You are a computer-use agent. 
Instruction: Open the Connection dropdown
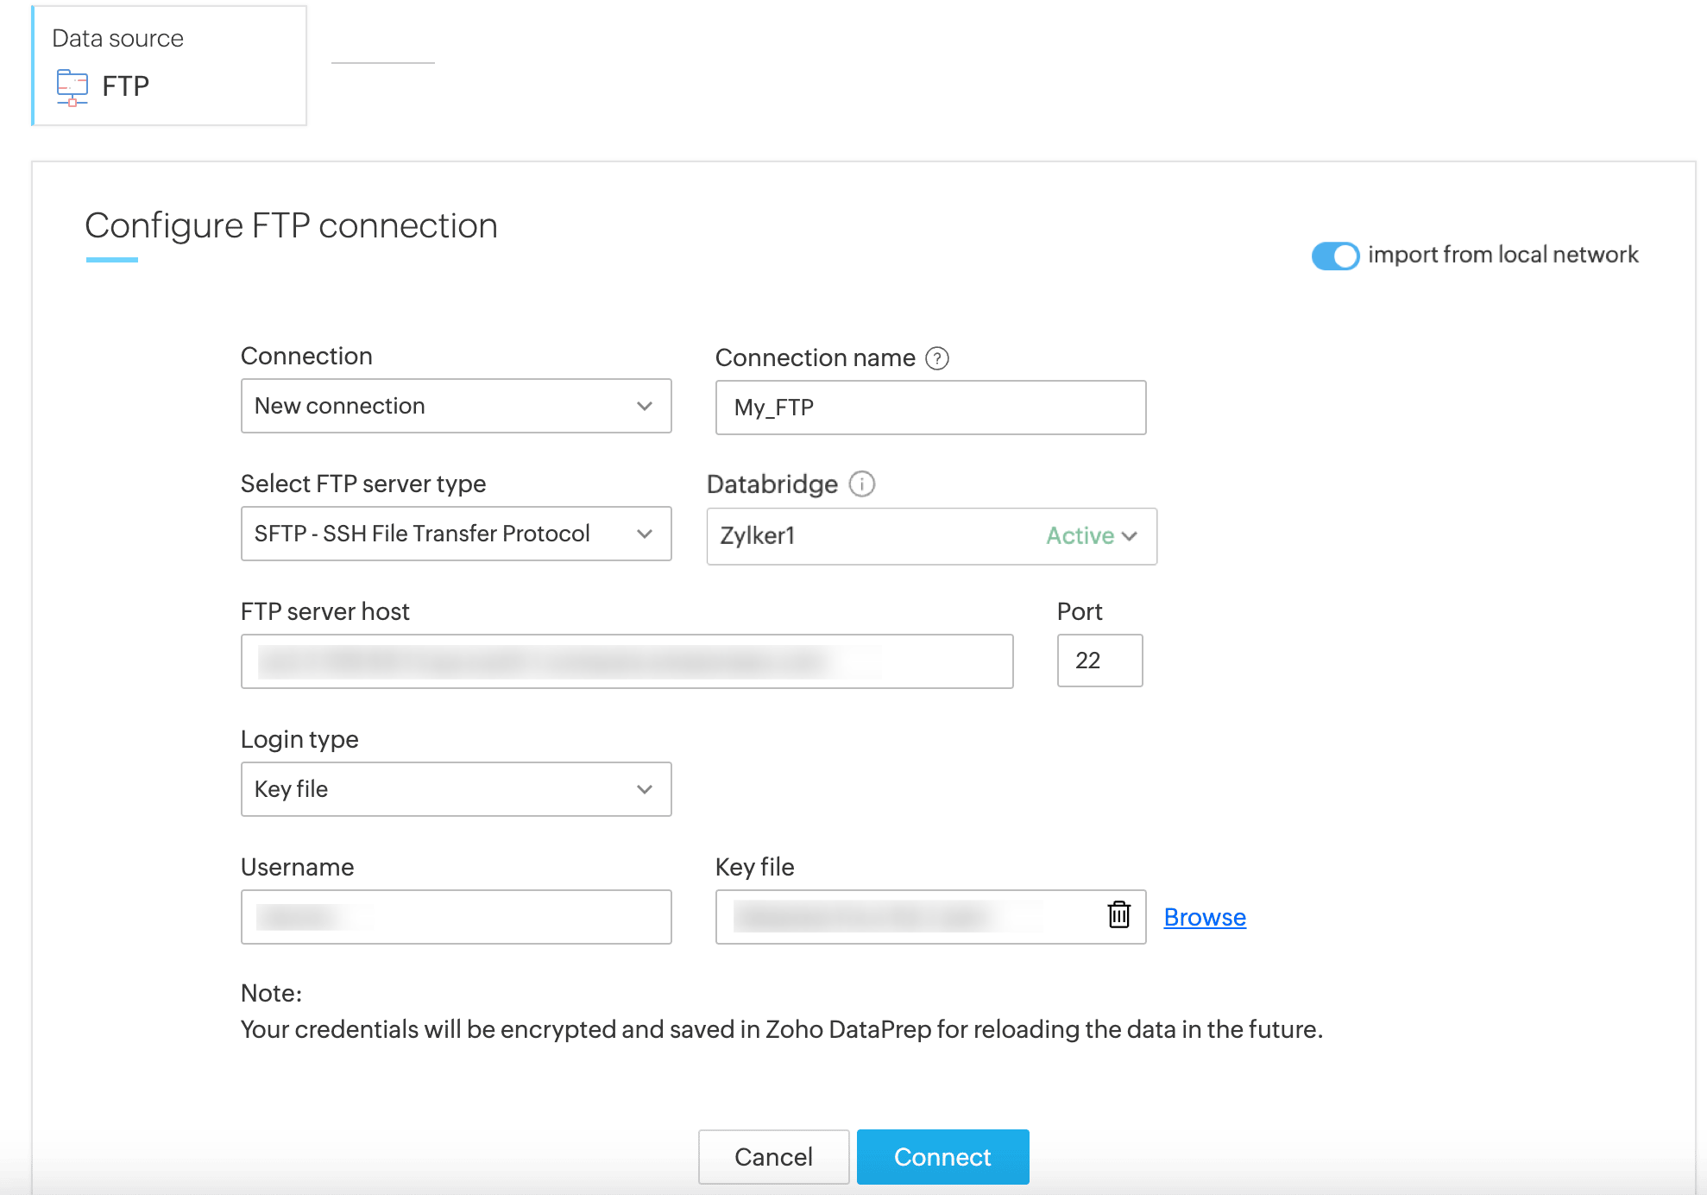pos(456,406)
